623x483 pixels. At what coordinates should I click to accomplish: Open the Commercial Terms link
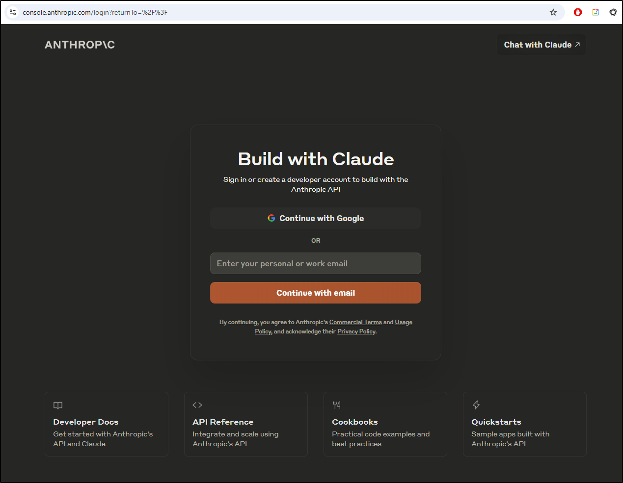pos(355,322)
